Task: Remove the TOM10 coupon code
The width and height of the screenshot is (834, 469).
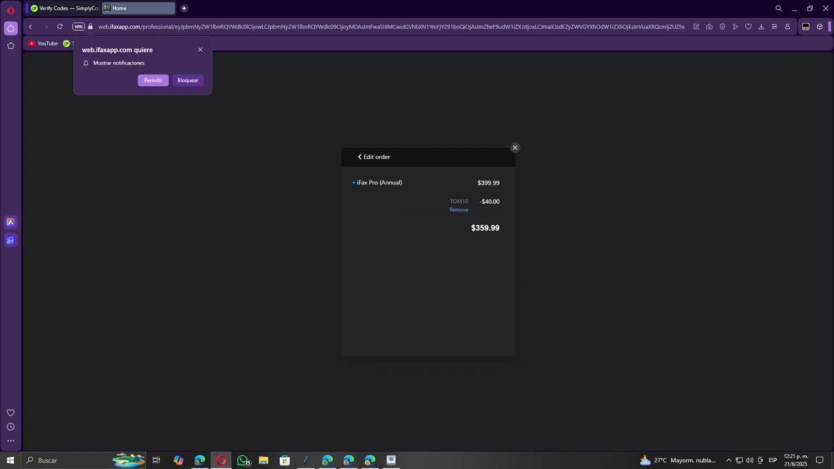Action: click(459, 209)
